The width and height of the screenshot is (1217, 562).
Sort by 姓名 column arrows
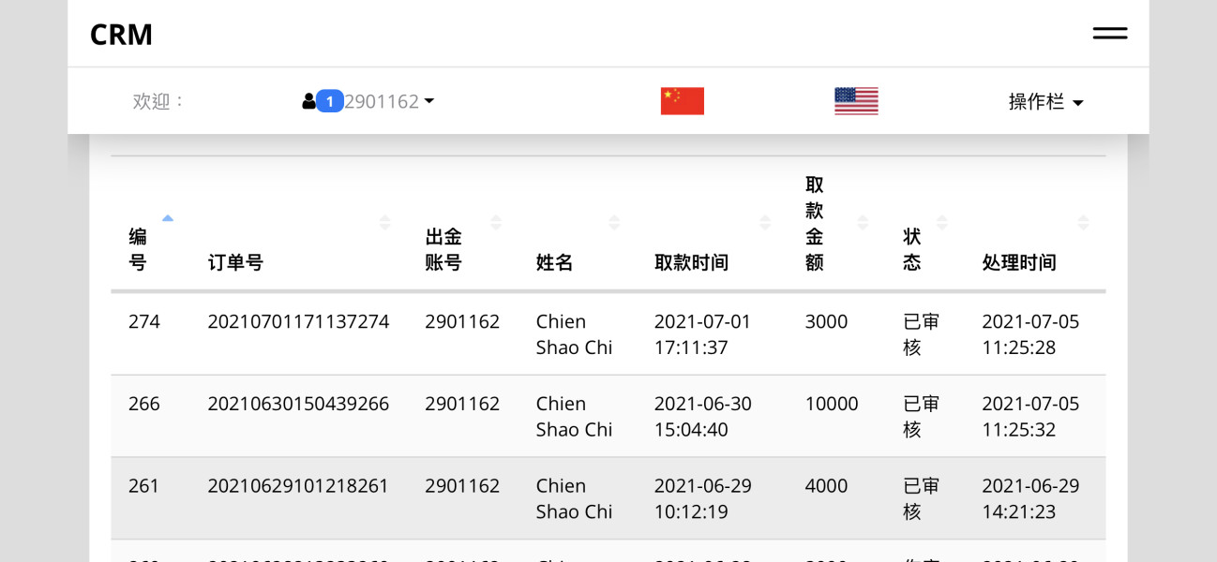click(x=614, y=223)
